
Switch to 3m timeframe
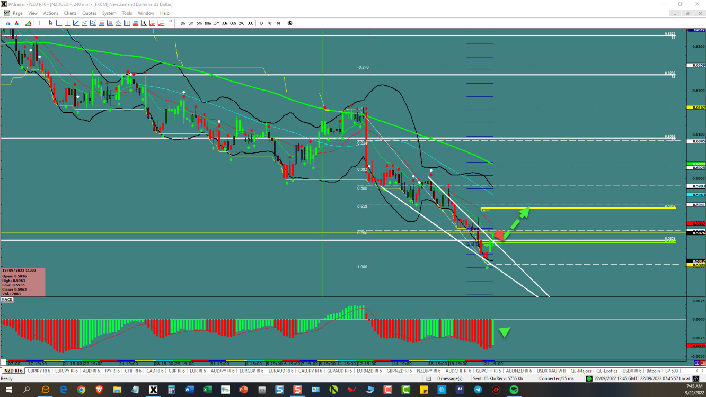coord(191,23)
